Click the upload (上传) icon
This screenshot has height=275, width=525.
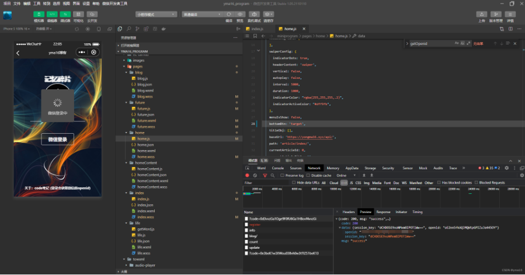pyautogui.click(x=481, y=14)
